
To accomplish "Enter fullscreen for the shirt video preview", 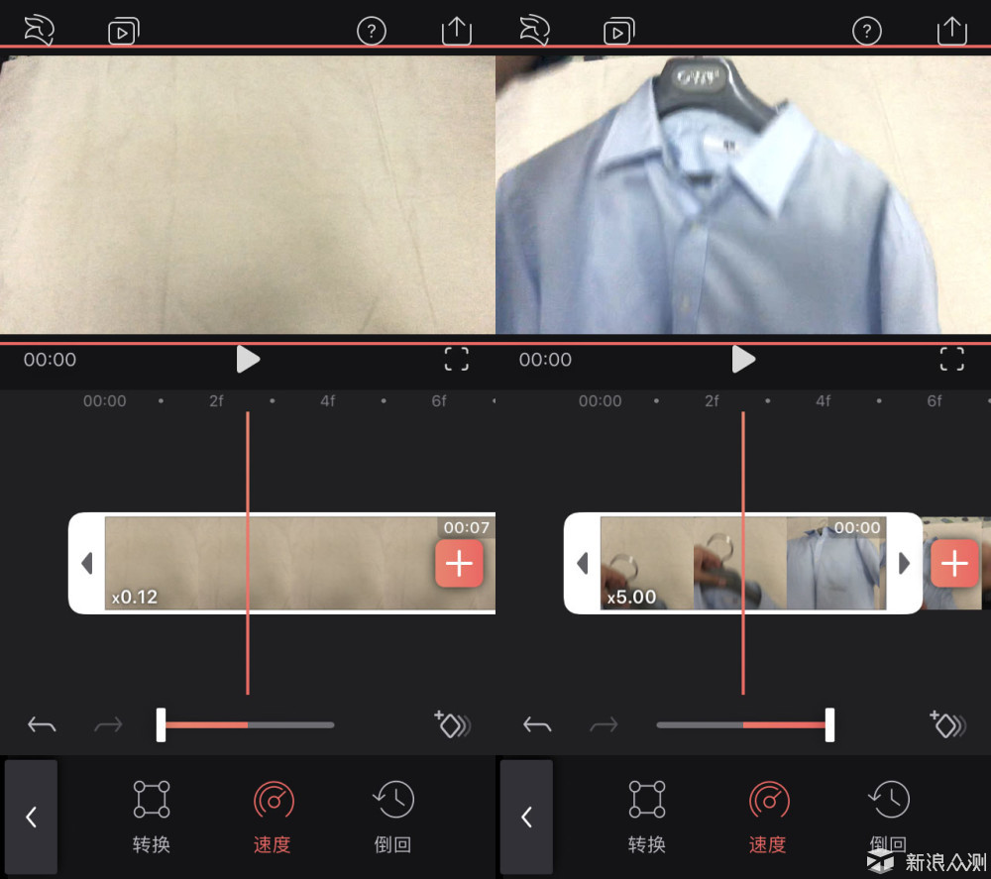I will (951, 359).
